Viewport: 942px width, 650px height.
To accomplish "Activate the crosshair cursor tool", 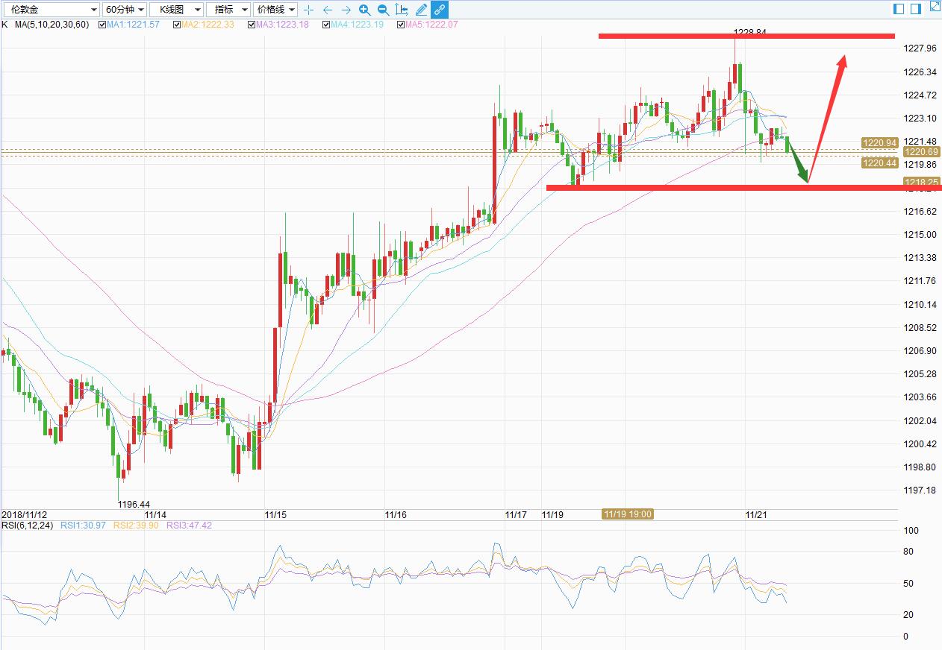I will 309,10.
